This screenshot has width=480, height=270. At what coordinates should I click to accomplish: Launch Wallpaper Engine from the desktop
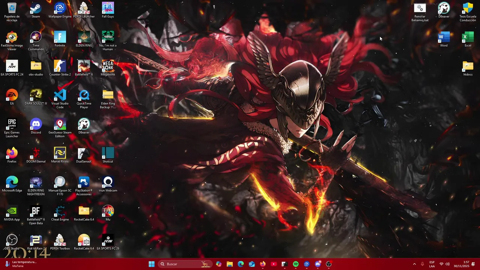[x=60, y=10]
